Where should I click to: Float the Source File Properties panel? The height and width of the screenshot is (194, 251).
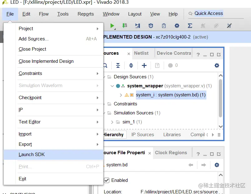click(219, 154)
